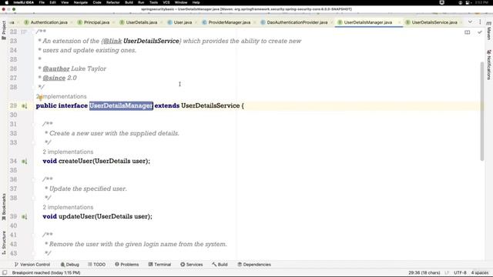Show hidden tabs dropdown chevron
493x277 pixels.
pos(470,22)
